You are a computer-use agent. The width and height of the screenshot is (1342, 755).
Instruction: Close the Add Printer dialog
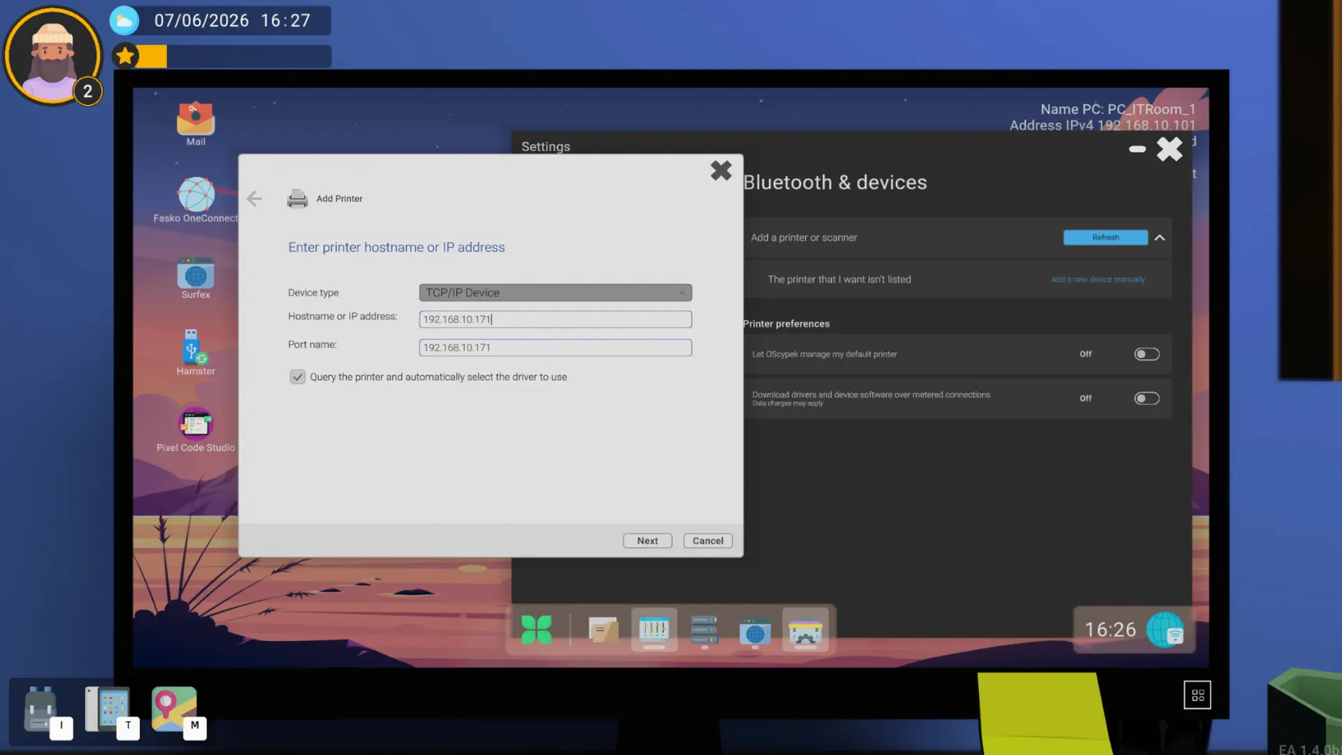click(721, 171)
